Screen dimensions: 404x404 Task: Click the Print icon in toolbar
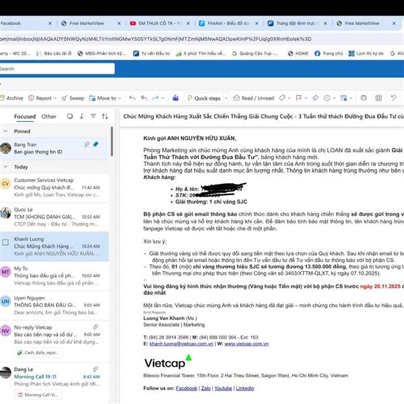(364, 98)
